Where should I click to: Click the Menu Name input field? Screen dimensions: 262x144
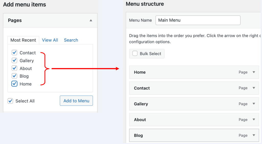pyautogui.click(x=198, y=20)
